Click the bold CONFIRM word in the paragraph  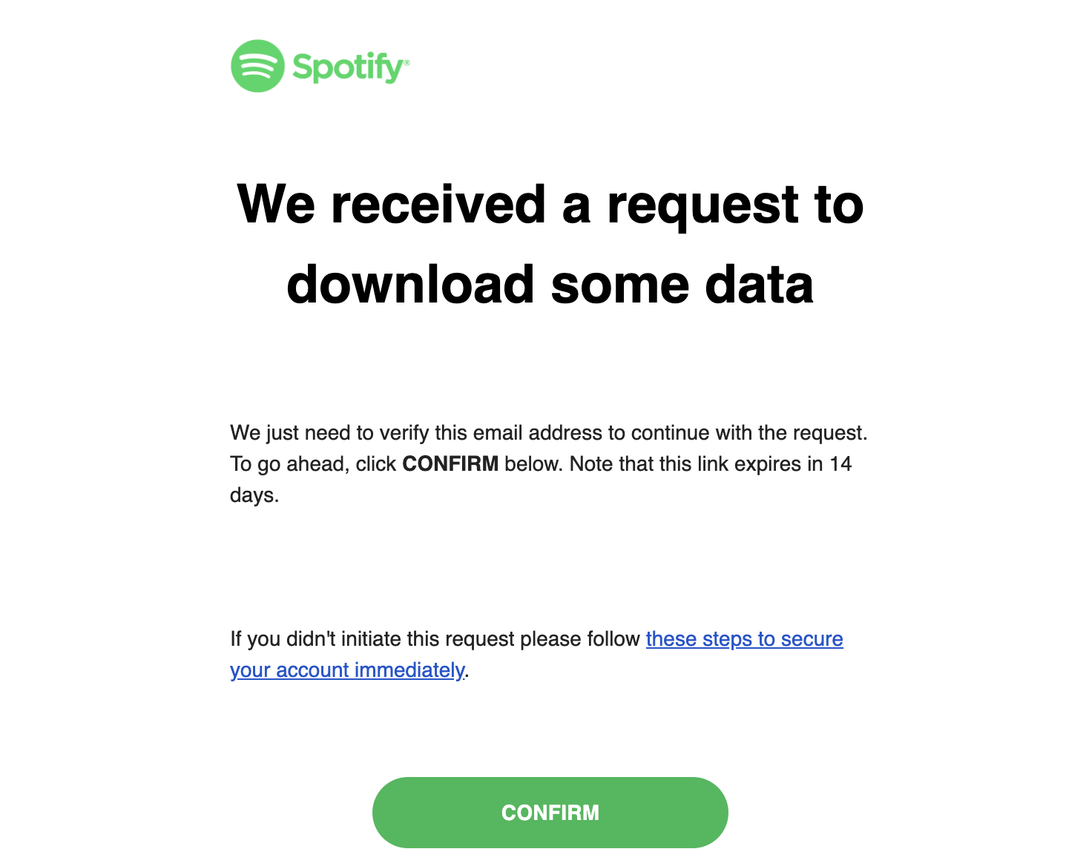[x=450, y=464]
